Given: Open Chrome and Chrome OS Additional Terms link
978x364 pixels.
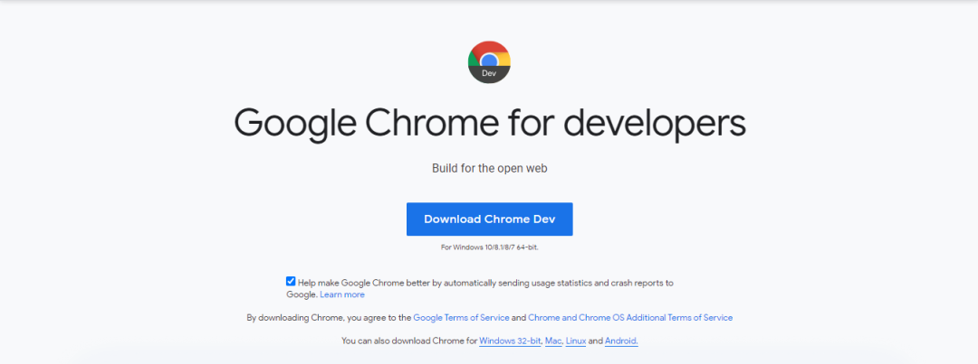Looking at the screenshot, I should (x=630, y=317).
